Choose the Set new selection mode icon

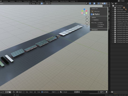[x=91, y=14]
